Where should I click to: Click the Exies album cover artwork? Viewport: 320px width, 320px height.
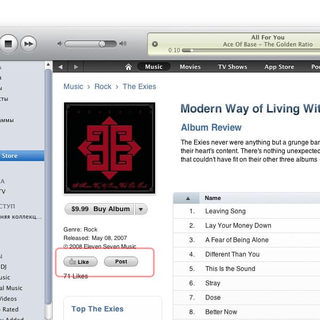click(x=109, y=148)
